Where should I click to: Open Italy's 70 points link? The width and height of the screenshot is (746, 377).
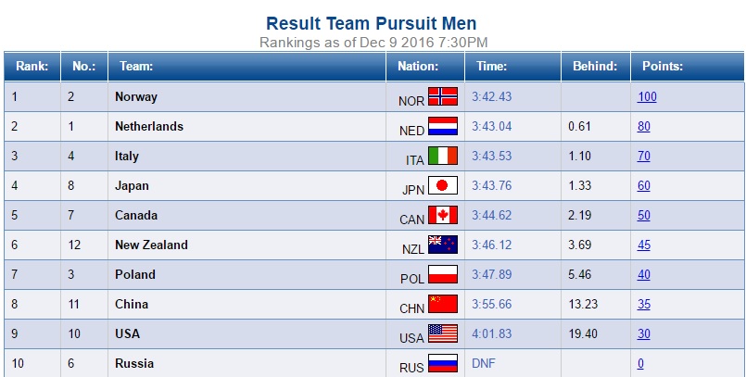pyautogui.click(x=644, y=157)
